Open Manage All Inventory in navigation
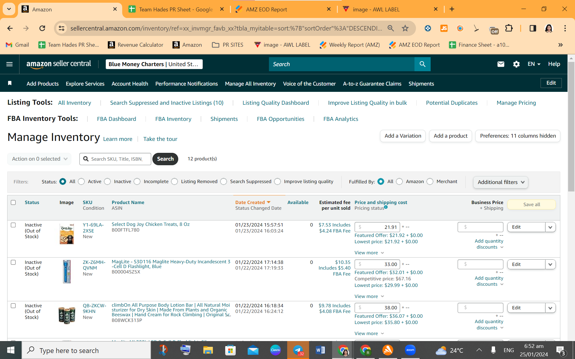Viewport: 575px width, 359px height. click(250, 84)
